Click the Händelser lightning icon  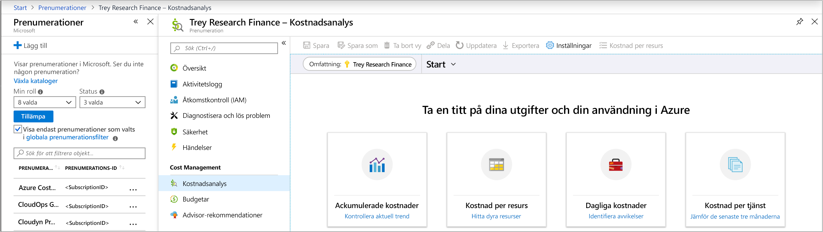coord(174,147)
